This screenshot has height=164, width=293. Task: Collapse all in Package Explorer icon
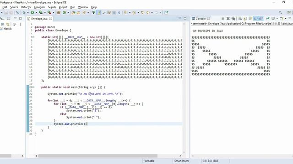[3, 24]
